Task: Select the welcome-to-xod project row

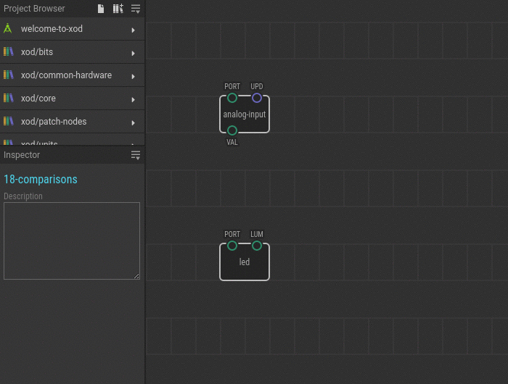Action: (x=73, y=29)
